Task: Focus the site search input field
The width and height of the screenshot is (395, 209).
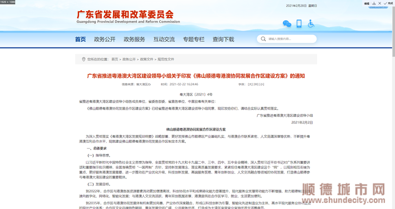Action: 287,39
